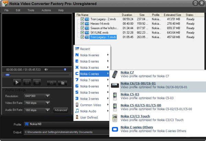The image size is (206, 141).
Task: Click the Nokia E-series 'E' icon
Action: [77, 61]
